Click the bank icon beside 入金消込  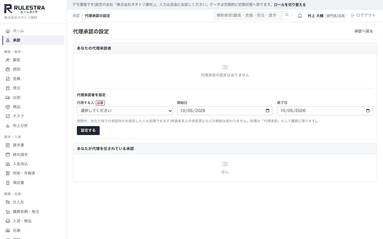tap(8, 164)
